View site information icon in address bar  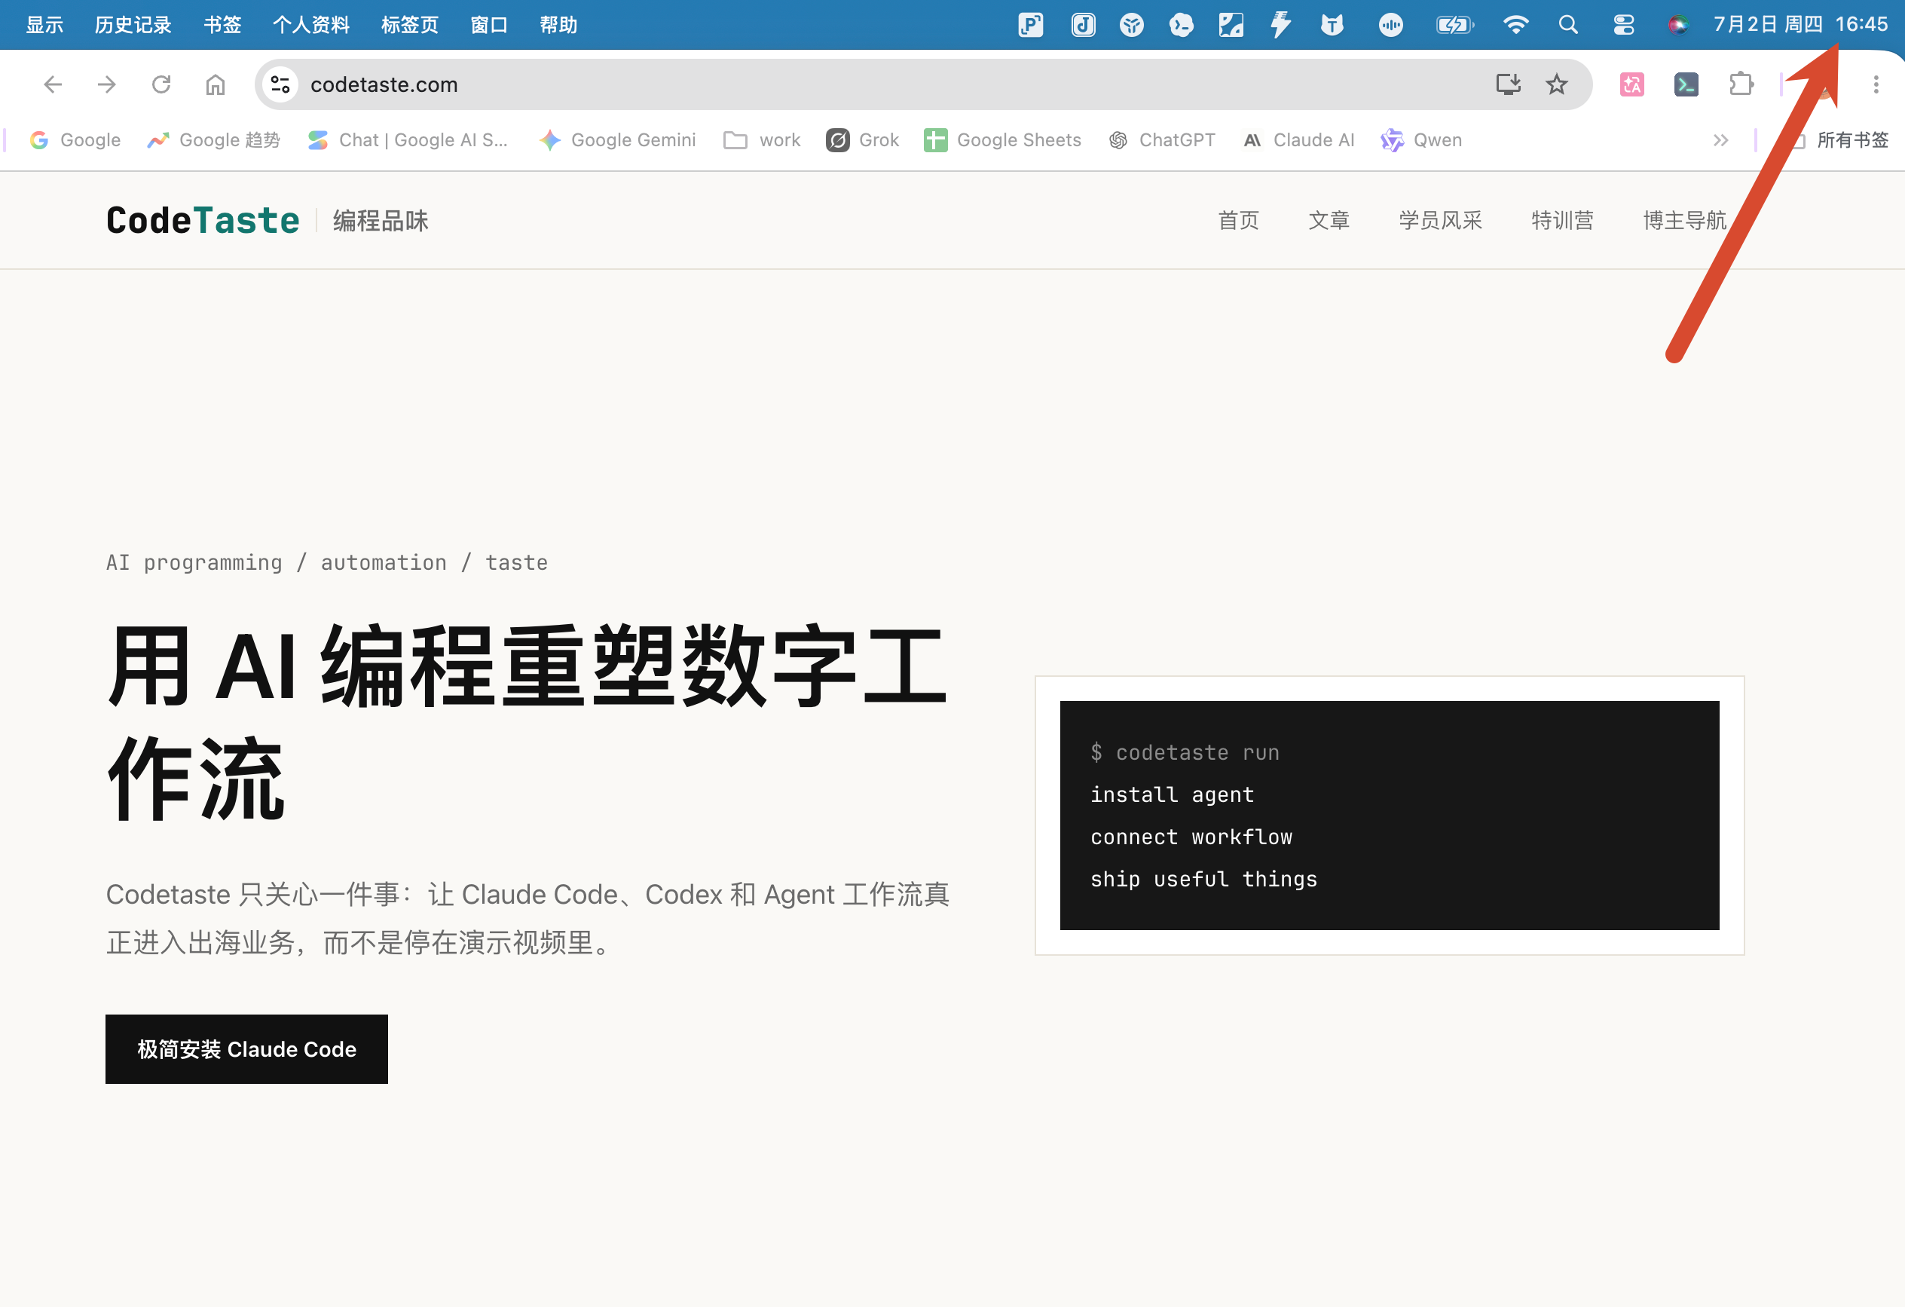tap(280, 84)
